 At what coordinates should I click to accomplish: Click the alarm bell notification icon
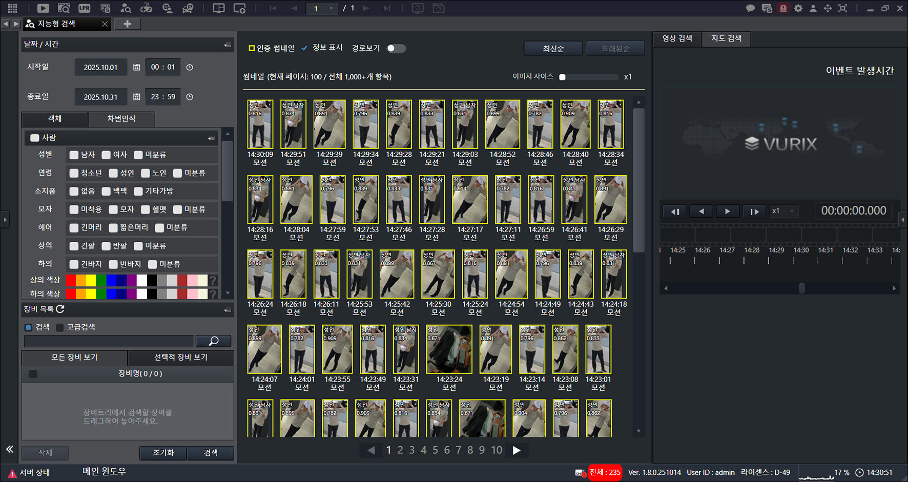[x=783, y=8]
